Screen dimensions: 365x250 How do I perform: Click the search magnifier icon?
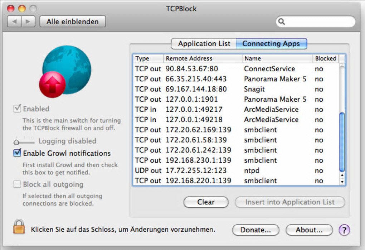(x=281, y=21)
